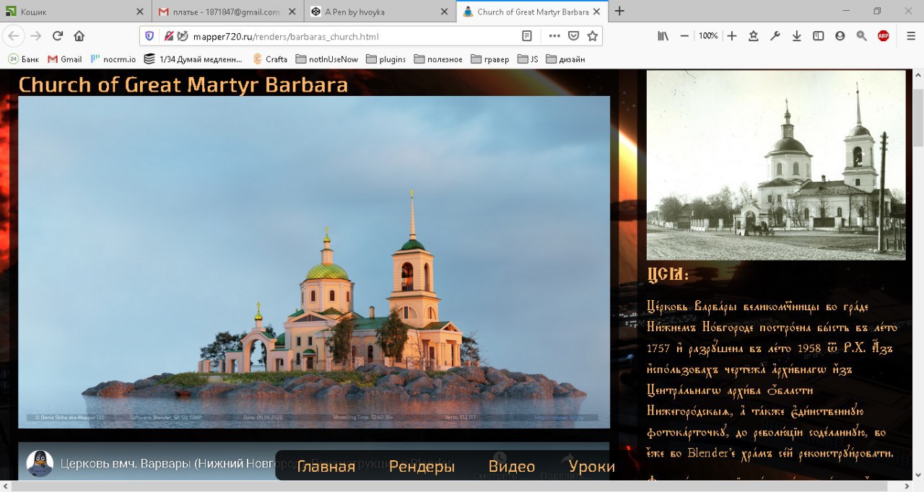This screenshot has height=492, width=924.
Task: Toggle reader view in the address bar
Action: click(x=527, y=36)
